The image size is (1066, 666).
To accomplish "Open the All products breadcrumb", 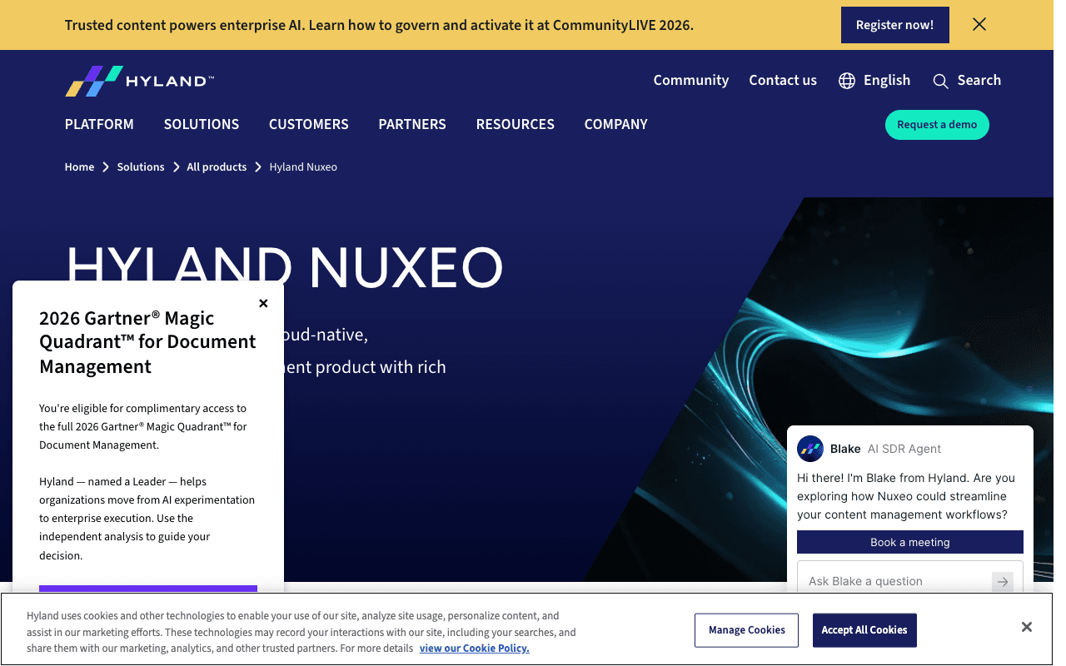I will [x=217, y=167].
